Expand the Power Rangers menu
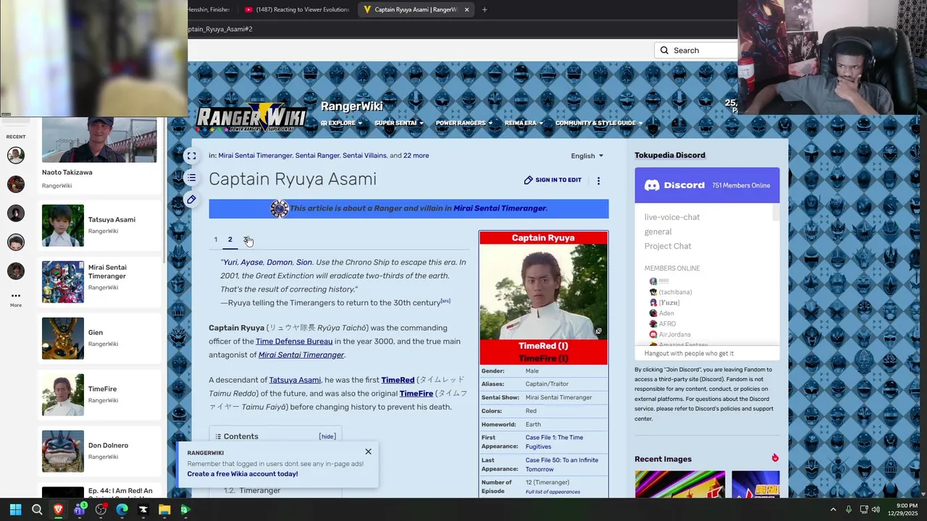The width and height of the screenshot is (927, 521). [x=463, y=123]
